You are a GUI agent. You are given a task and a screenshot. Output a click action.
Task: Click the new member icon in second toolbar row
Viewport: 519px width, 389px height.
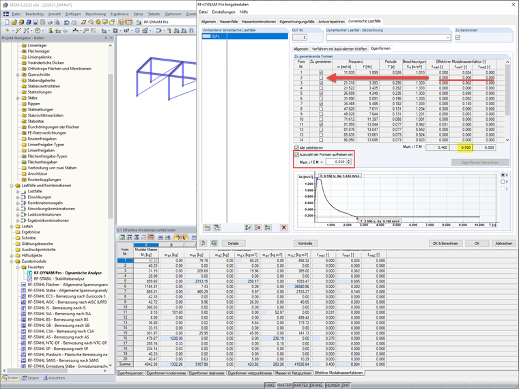click(27, 31)
